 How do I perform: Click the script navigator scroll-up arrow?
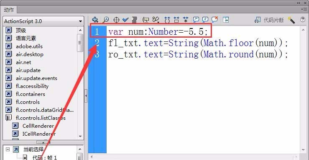(80, 149)
